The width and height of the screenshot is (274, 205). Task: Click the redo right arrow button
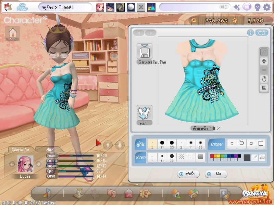pos(151,33)
